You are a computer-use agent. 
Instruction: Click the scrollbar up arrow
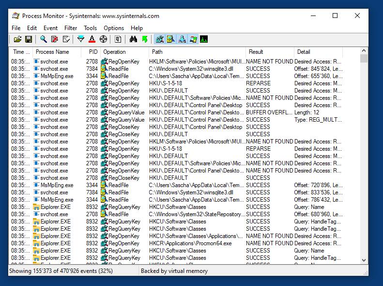click(x=364, y=50)
